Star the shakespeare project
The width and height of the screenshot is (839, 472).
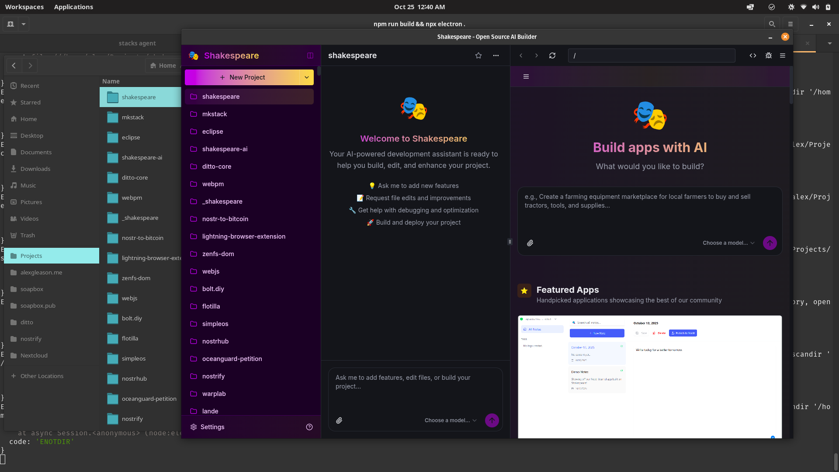[478, 56]
